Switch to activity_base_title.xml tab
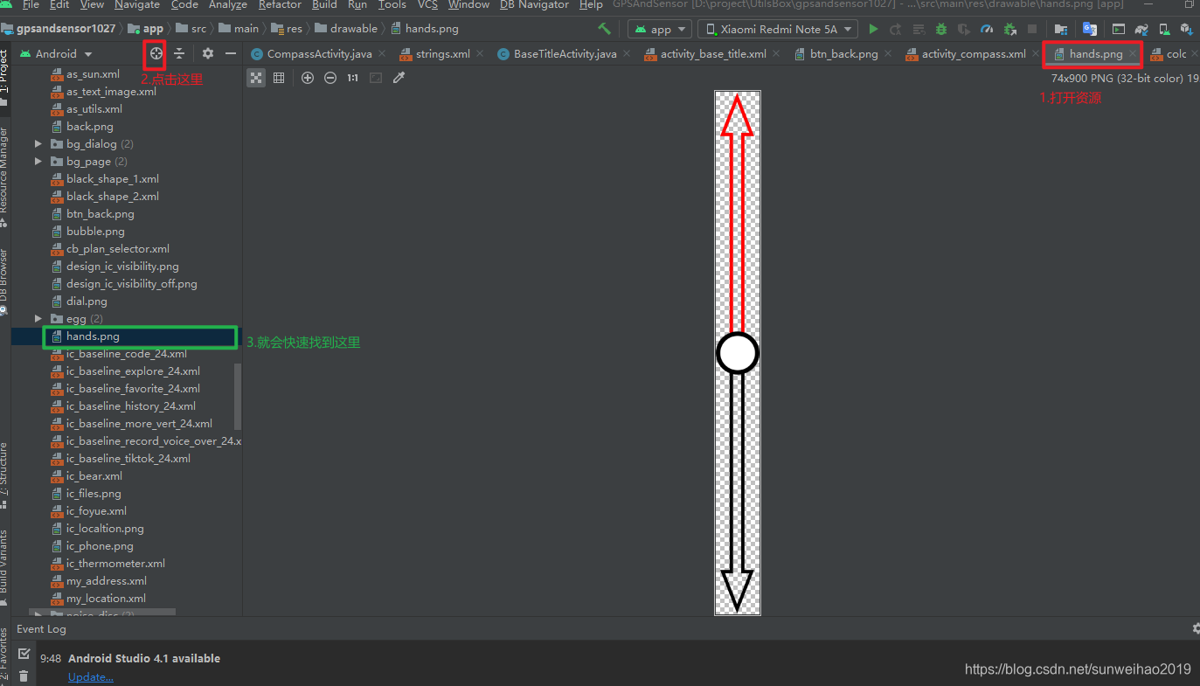Viewport: 1200px width, 686px height. (713, 54)
